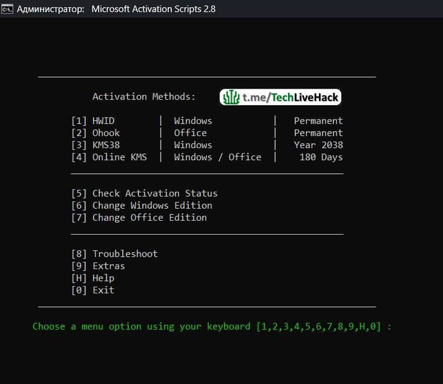Click the t.me/TechLiveHack link badge
Screen dimensions: 443x384
click(280, 97)
